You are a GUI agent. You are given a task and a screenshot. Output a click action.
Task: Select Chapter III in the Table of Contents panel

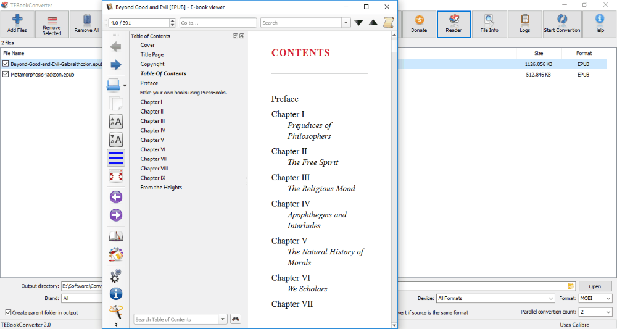click(x=152, y=121)
